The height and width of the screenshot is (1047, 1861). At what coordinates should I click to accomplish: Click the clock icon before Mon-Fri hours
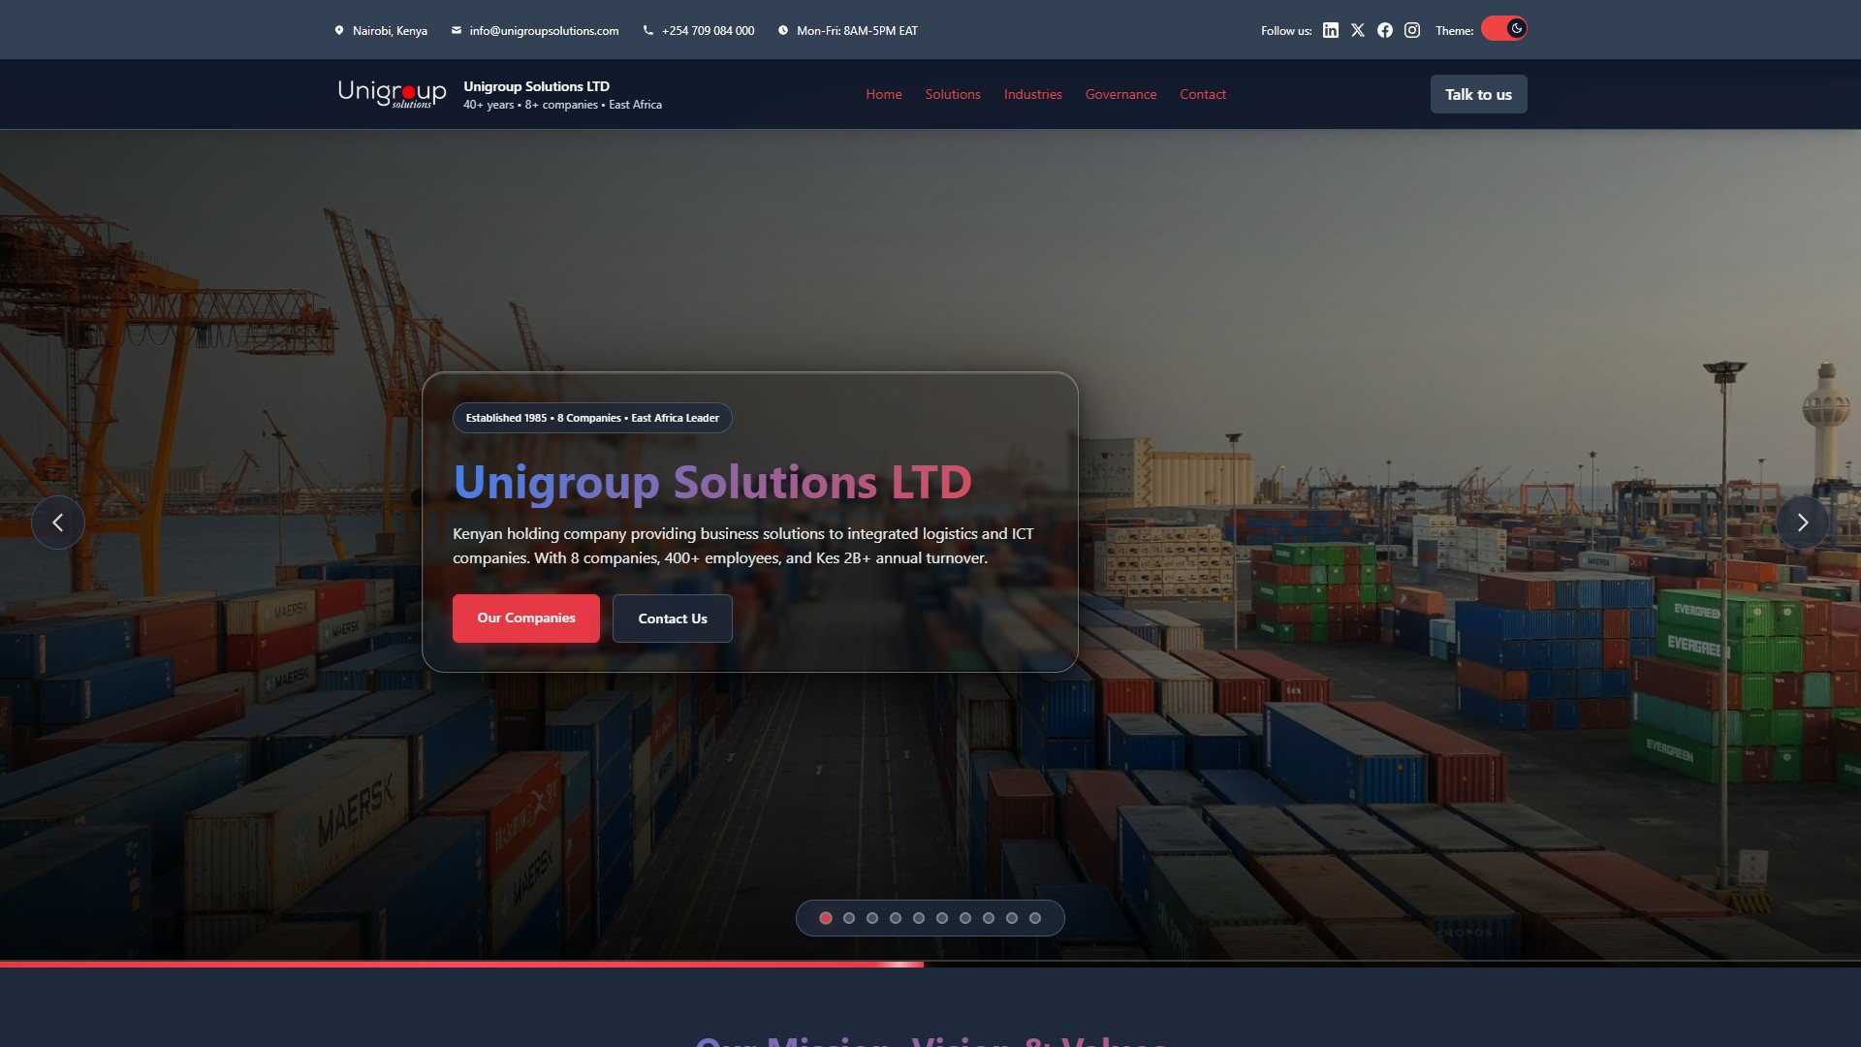coord(783,30)
